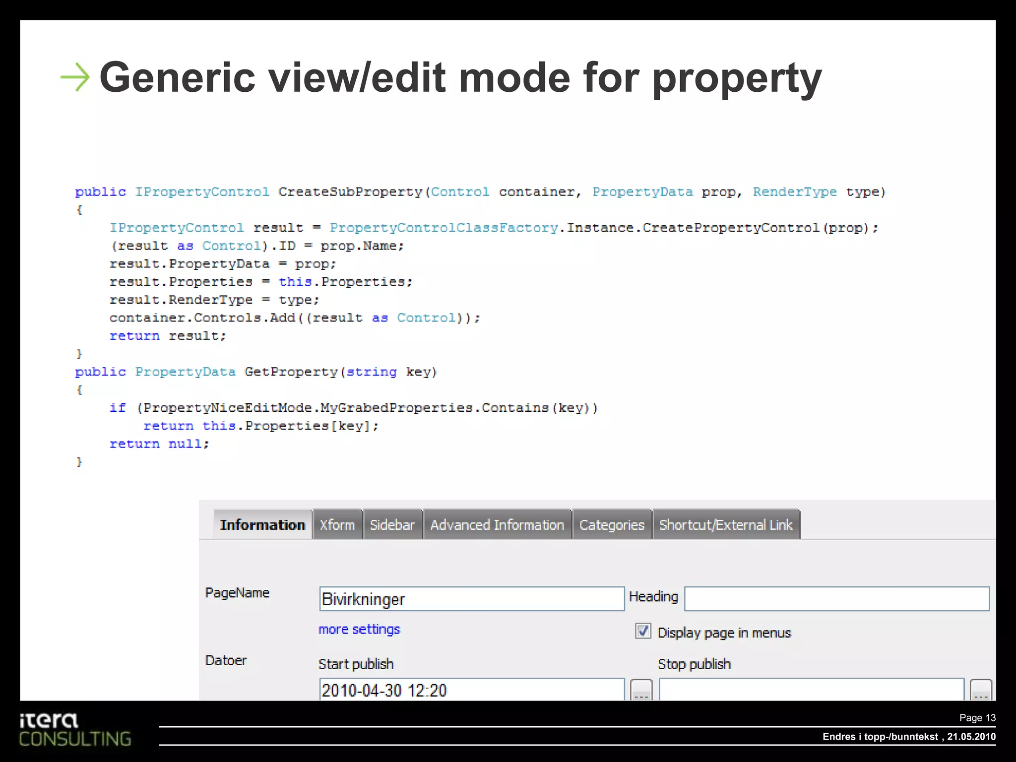
Task: Open the Start publish date picker button
Action: pos(641,690)
